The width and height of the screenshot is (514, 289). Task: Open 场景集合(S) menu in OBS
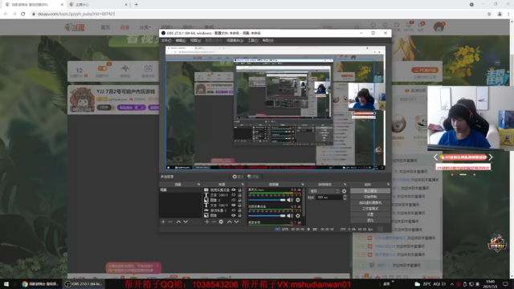(x=235, y=41)
